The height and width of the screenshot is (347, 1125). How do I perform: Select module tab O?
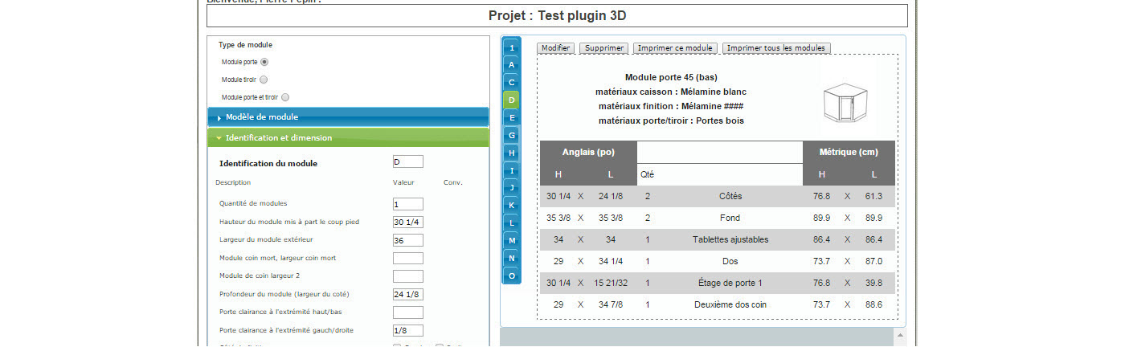click(511, 276)
